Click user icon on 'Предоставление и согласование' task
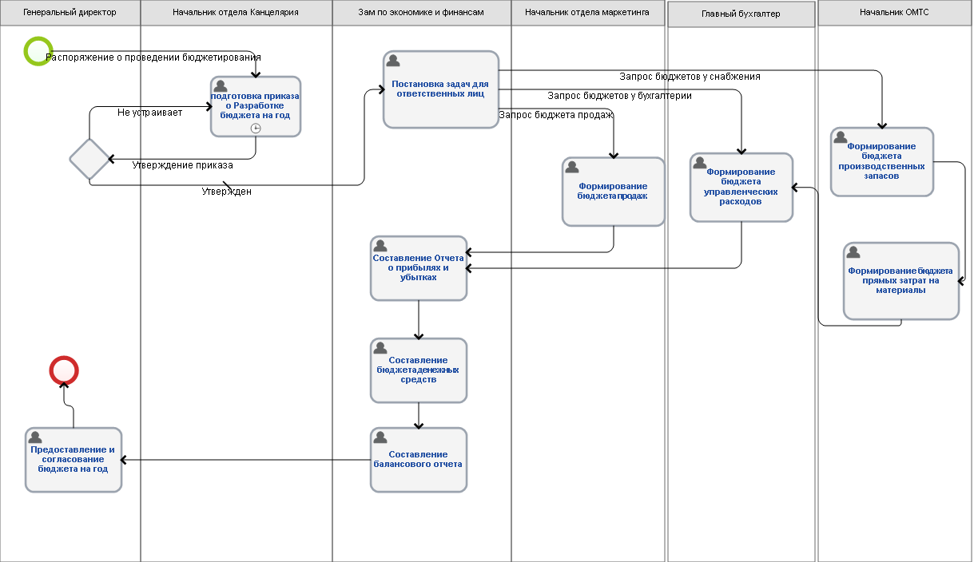This screenshot has height=562, width=978. pyautogui.click(x=35, y=438)
